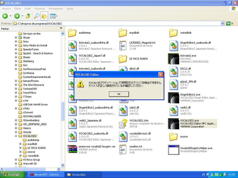
Task: Click the Back navigation arrow
Action: pos(5,16)
